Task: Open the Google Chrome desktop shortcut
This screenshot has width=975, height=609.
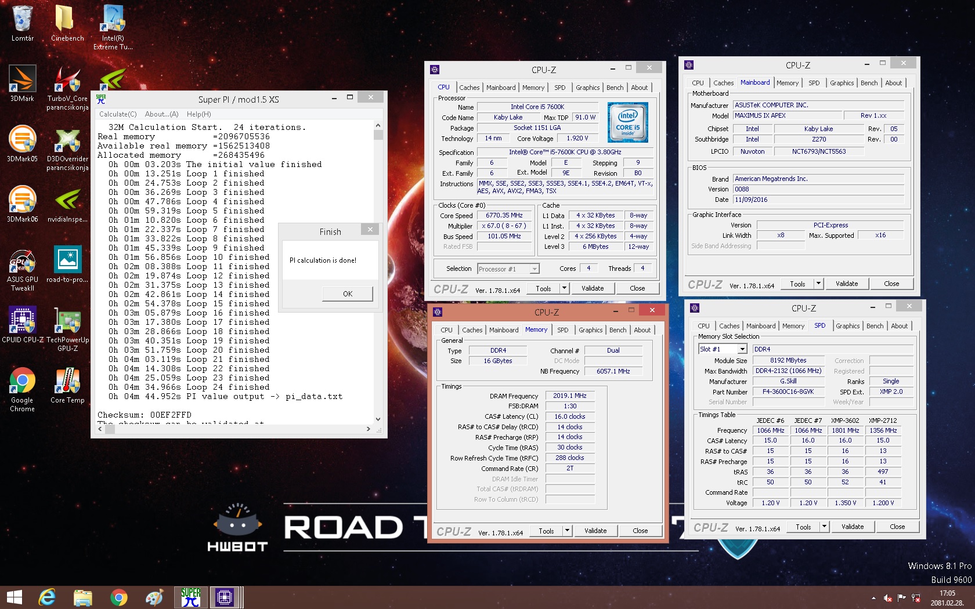Action: coord(22,389)
